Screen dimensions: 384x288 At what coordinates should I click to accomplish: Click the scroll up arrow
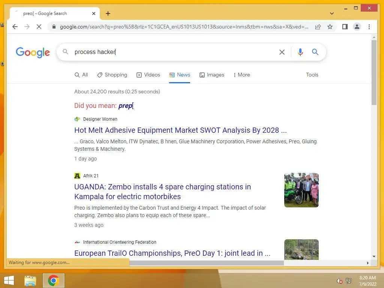tap(374, 37)
